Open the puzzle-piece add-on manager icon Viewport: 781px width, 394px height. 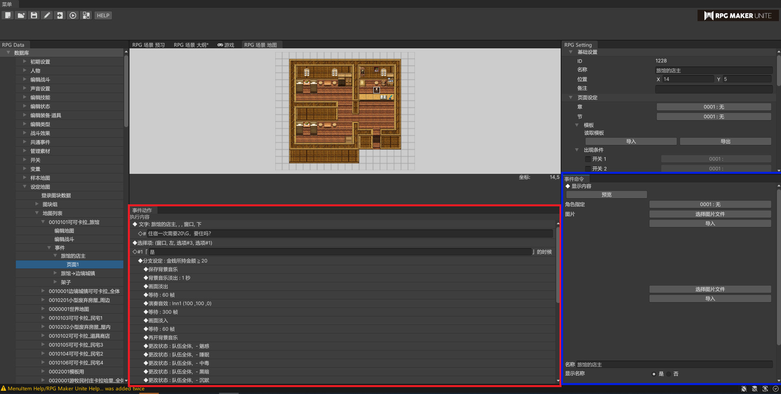point(86,15)
